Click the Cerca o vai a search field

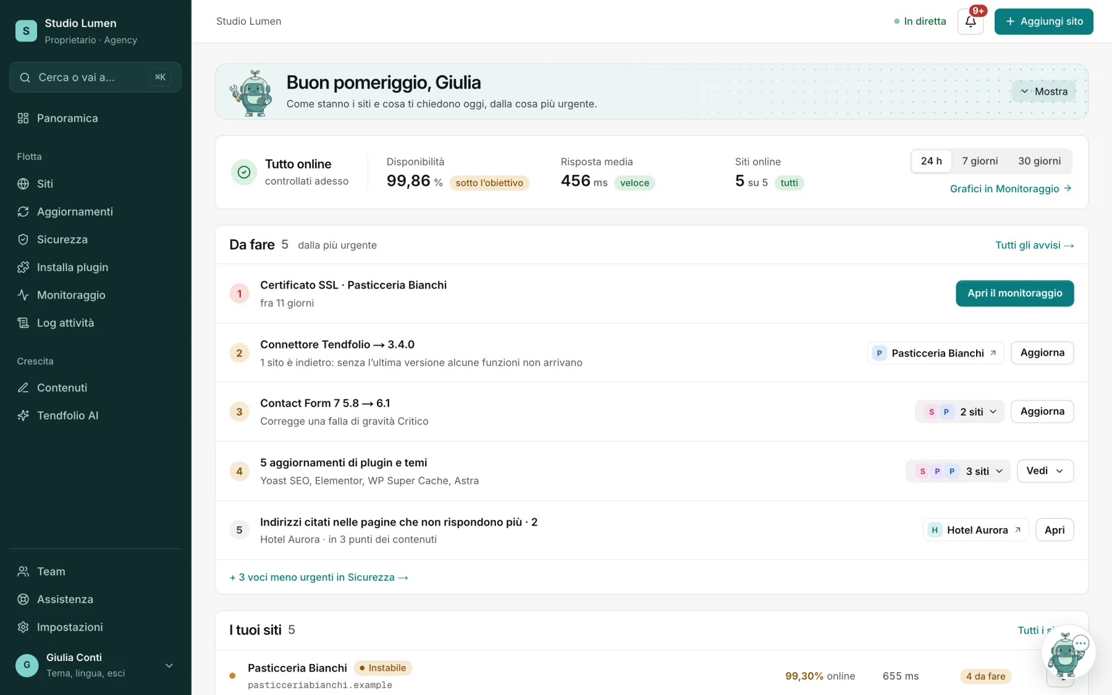(95, 77)
